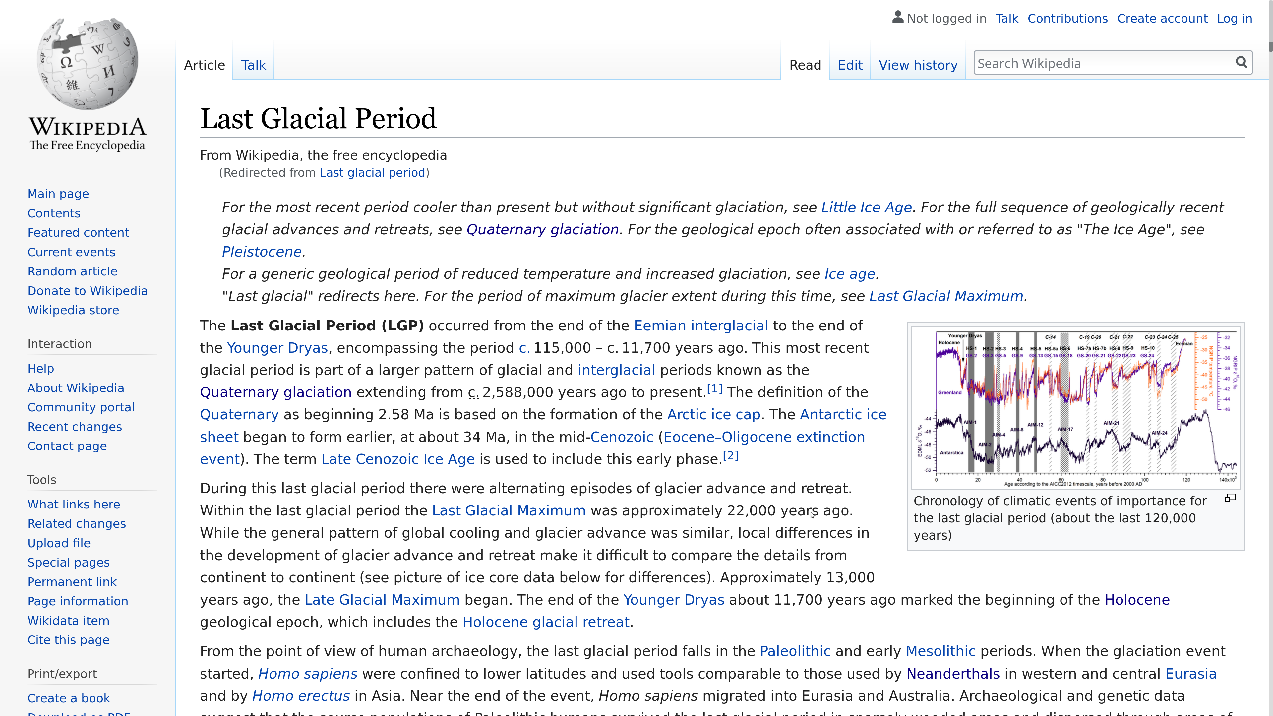
Task: Open Page information
Action: [x=78, y=601]
